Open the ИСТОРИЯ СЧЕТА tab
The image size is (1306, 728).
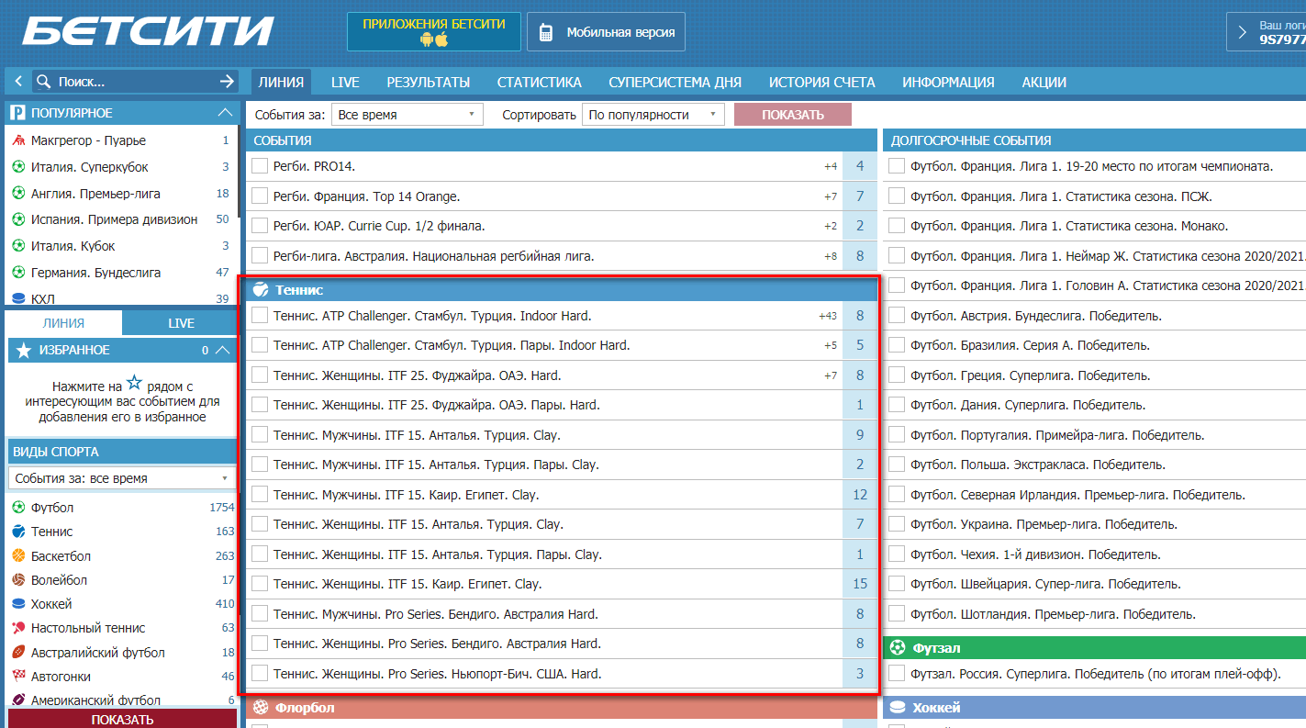pos(822,82)
